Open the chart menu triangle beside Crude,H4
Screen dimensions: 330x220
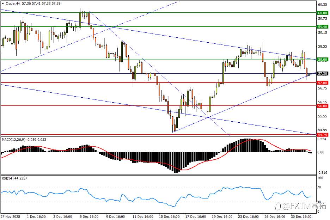3,4
